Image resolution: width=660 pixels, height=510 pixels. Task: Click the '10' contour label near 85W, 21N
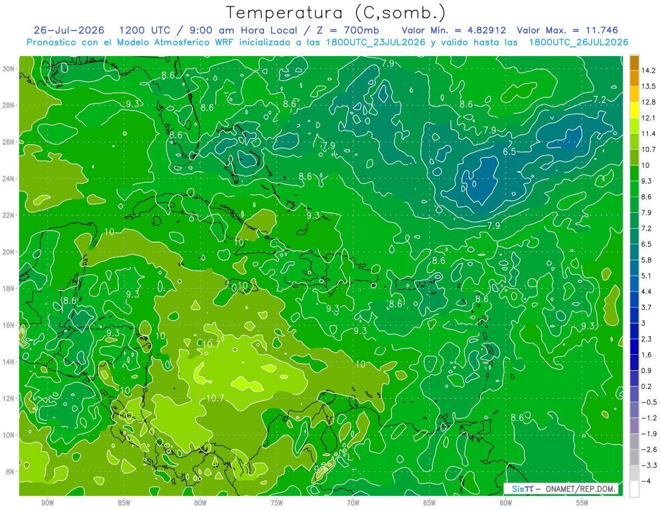click(x=109, y=232)
